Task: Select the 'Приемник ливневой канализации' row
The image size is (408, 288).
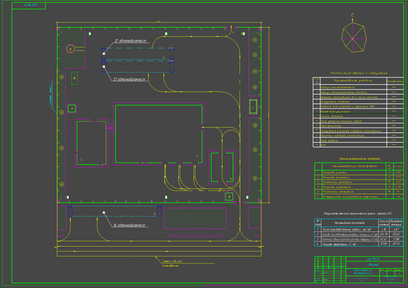Action: coord(358,135)
